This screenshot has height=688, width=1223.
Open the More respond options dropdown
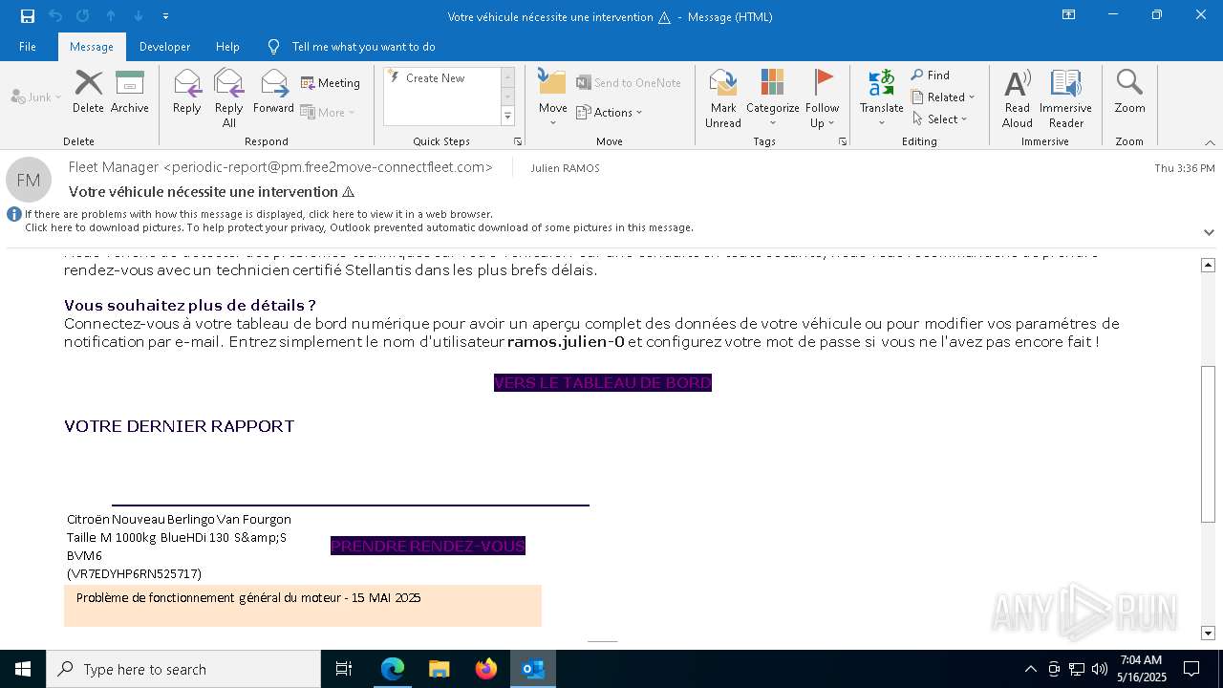[328, 112]
